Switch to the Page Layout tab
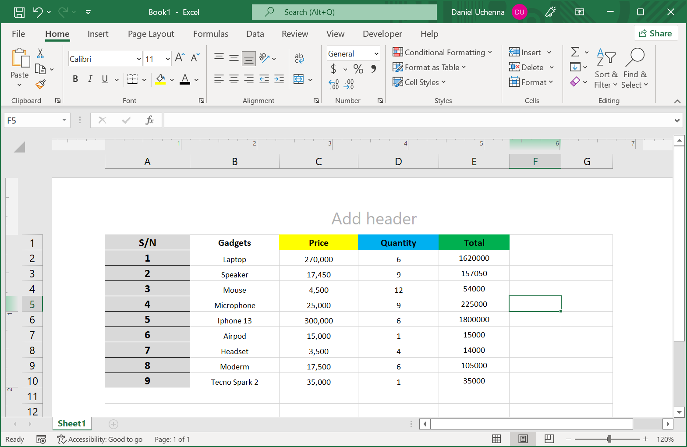This screenshot has width=687, height=447. point(151,34)
